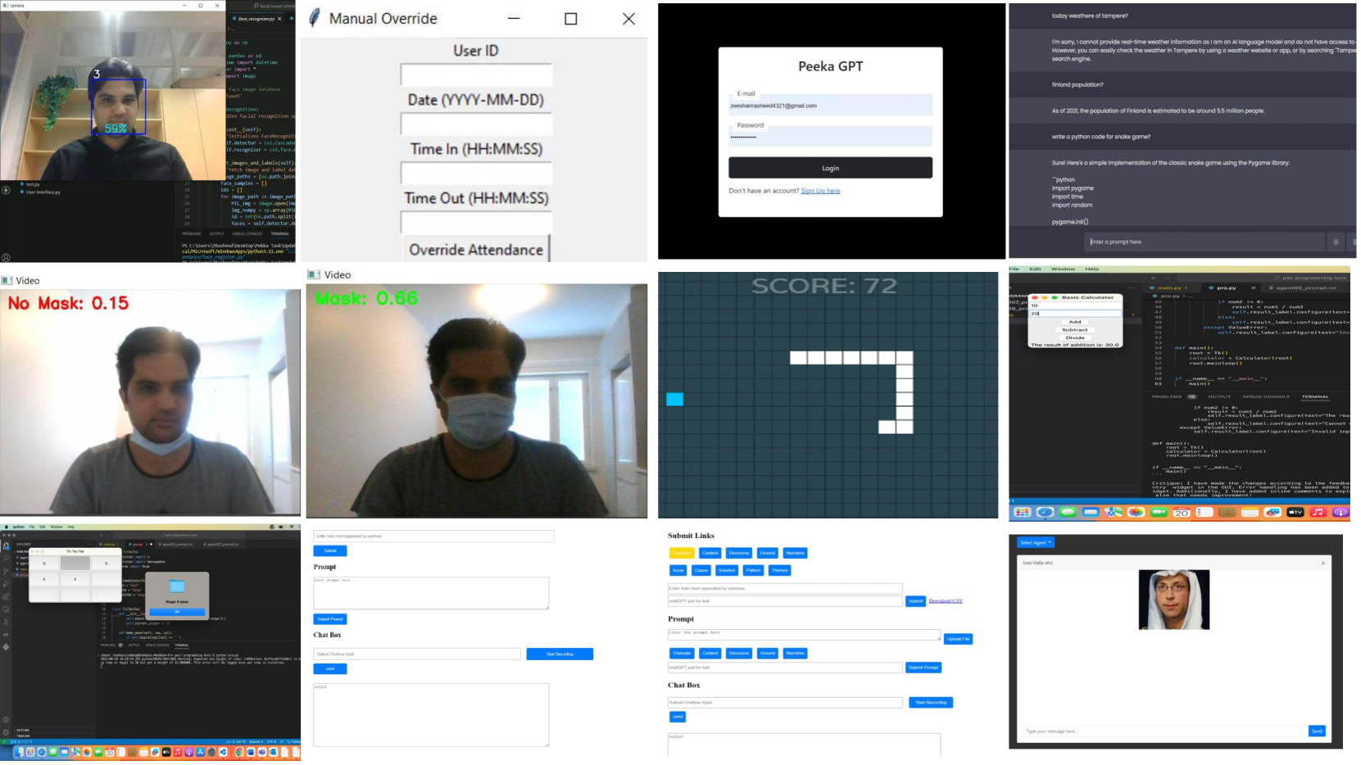Confirm the Player X wins dialog with OK

(x=177, y=612)
